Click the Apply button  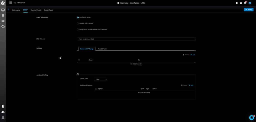[x=248, y=9]
